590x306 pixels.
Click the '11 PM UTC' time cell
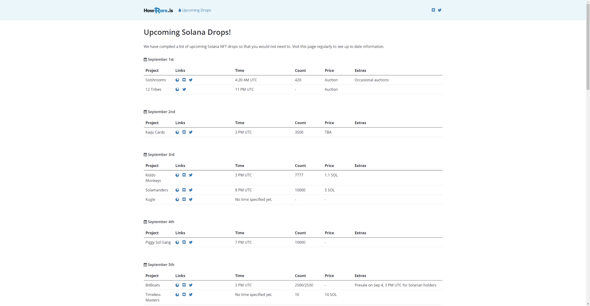[244, 89]
